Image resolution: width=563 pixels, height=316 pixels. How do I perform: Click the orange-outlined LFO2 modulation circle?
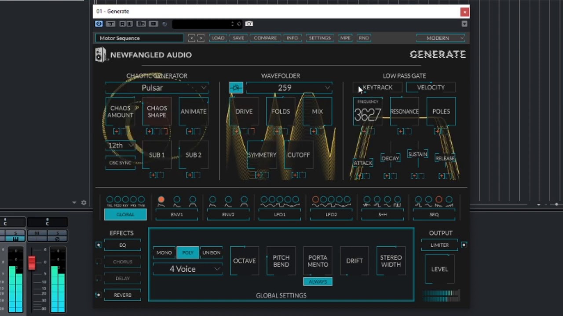(315, 200)
